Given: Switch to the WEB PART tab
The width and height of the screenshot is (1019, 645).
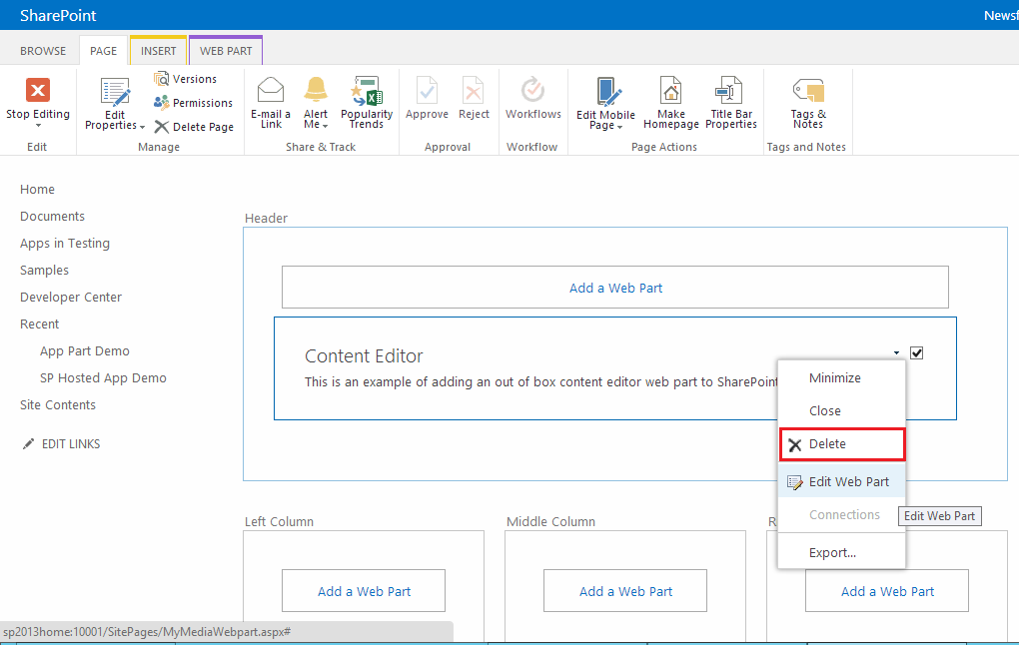Looking at the screenshot, I should (x=227, y=50).
